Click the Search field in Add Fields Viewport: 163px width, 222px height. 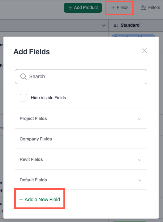tap(81, 77)
